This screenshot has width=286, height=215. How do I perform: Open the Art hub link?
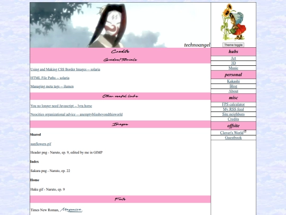click(x=233, y=58)
